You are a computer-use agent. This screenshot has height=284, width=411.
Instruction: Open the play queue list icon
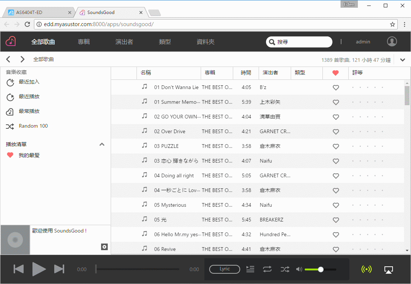pos(250,269)
